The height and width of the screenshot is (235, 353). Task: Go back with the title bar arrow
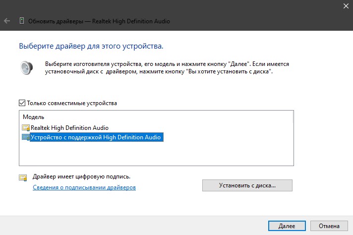pyautogui.click(x=7, y=21)
